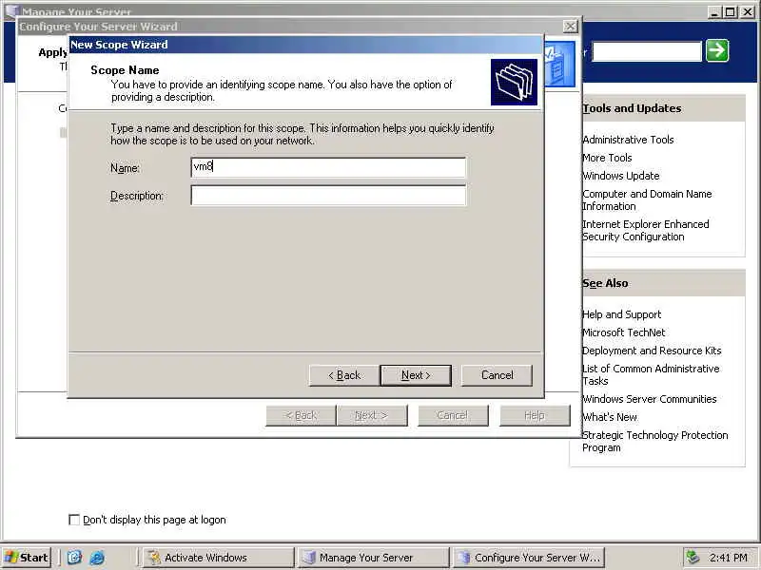761x570 pixels.
Task: Launch Windows Update link
Action: (621, 176)
